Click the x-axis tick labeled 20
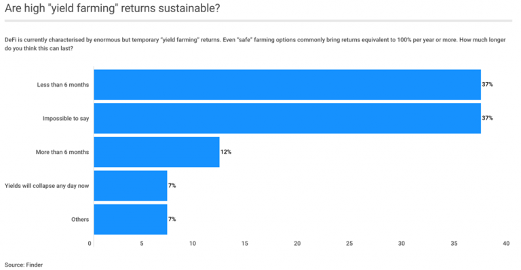 [297, 244]
